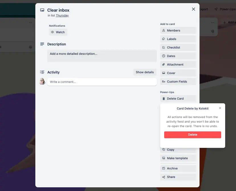Open the Dates picker
The image size is (236, 191).
pyautogui.click(x=178, y=56)
